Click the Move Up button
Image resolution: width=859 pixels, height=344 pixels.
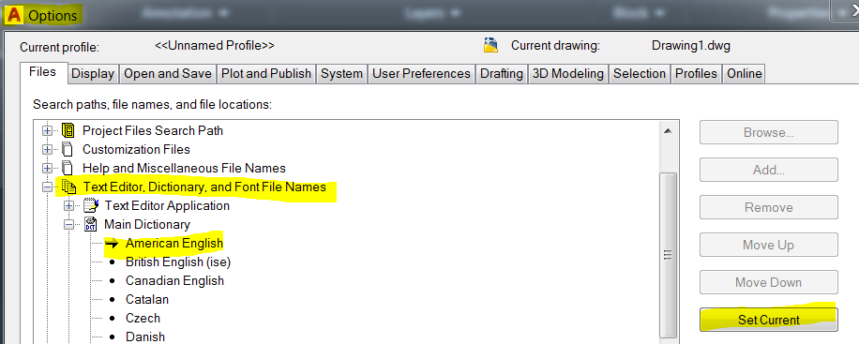click(x=769, y=245)
